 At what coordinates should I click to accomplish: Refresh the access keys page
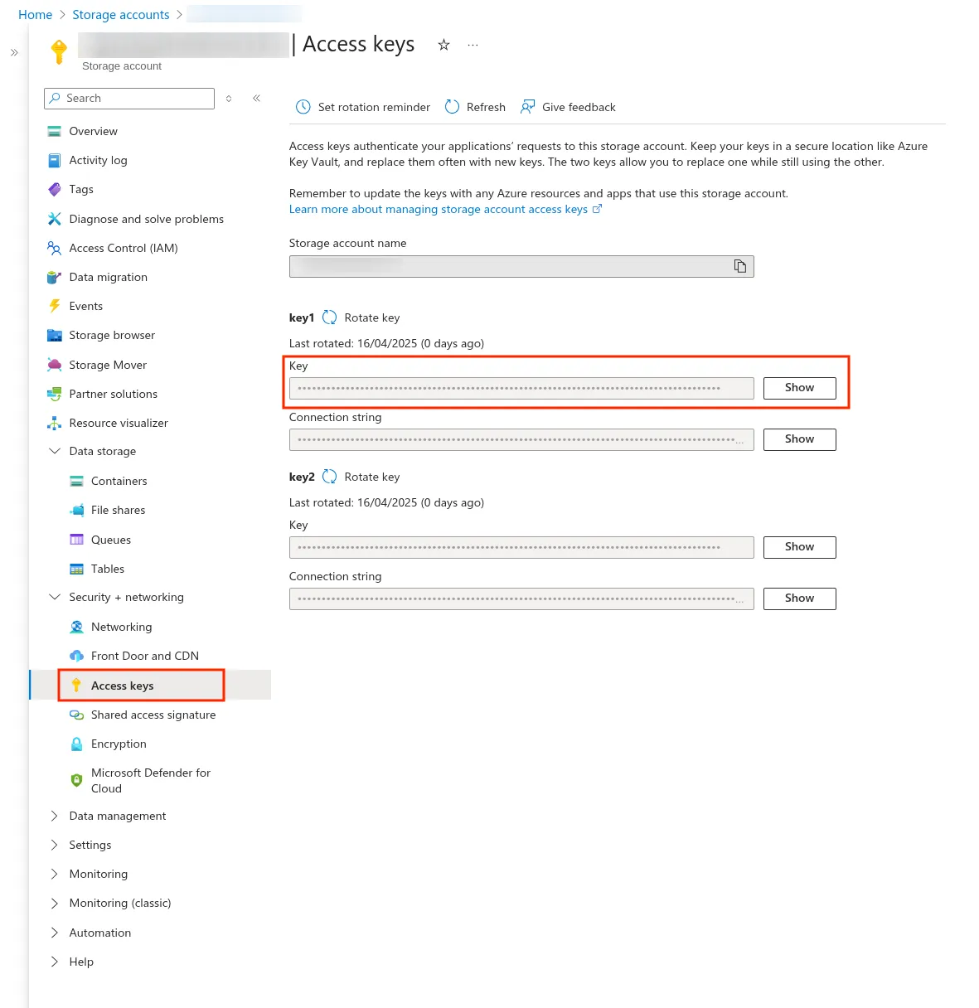click(x=475, y=107)
